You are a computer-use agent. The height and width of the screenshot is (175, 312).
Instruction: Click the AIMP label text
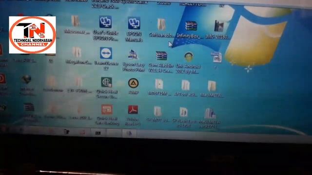(133, 92)
